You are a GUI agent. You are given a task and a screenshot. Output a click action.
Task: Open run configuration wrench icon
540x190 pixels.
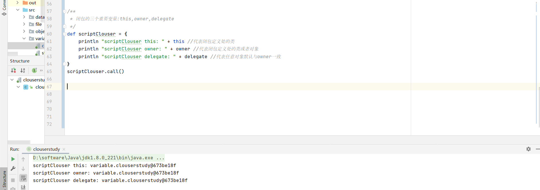[x=13, y=169]
